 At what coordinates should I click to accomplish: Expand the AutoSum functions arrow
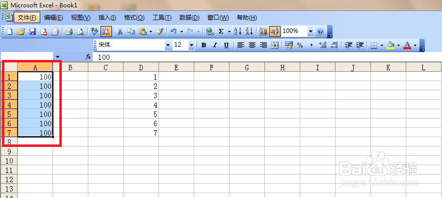coord(229,31)
